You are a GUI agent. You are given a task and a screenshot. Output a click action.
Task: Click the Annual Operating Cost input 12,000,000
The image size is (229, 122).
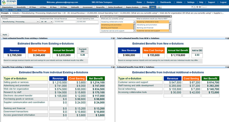tap(87, 22)
